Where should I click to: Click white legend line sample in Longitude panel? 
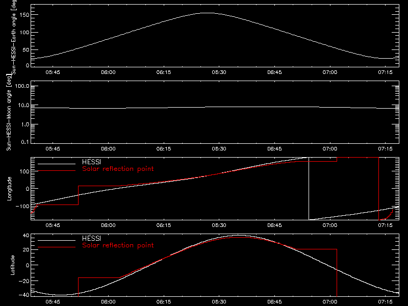click(x=57, y=164)
